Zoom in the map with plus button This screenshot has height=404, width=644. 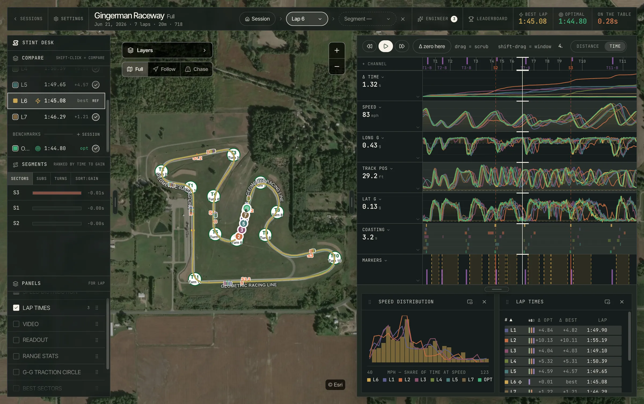(x=337, y=50)
